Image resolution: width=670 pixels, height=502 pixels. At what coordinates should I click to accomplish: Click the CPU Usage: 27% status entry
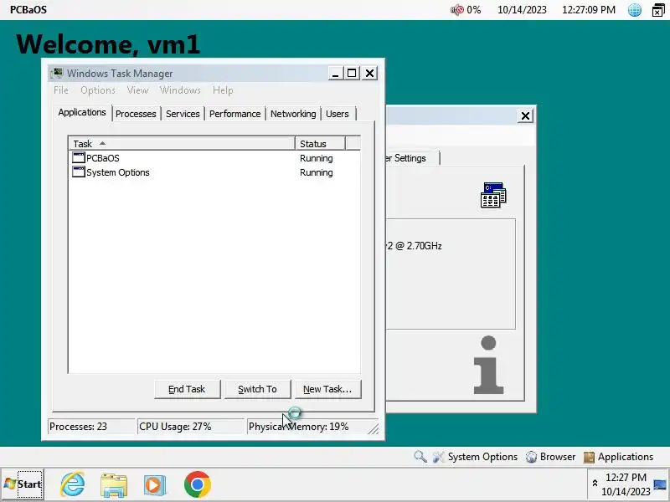pyautogui.click(x=191, y=427)
